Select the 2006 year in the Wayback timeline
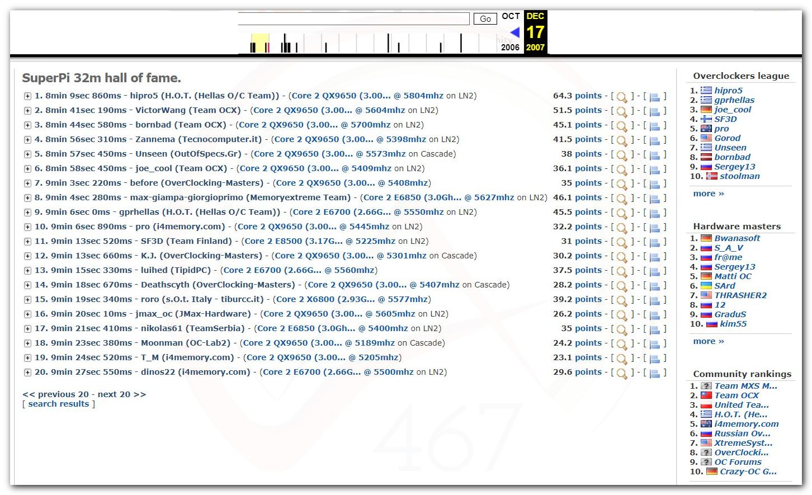 pyautogui.click(x=510, y=48)
